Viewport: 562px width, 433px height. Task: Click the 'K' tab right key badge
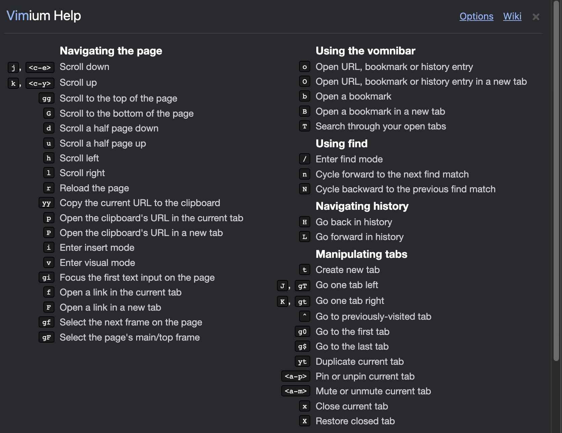tap(282, 302)
